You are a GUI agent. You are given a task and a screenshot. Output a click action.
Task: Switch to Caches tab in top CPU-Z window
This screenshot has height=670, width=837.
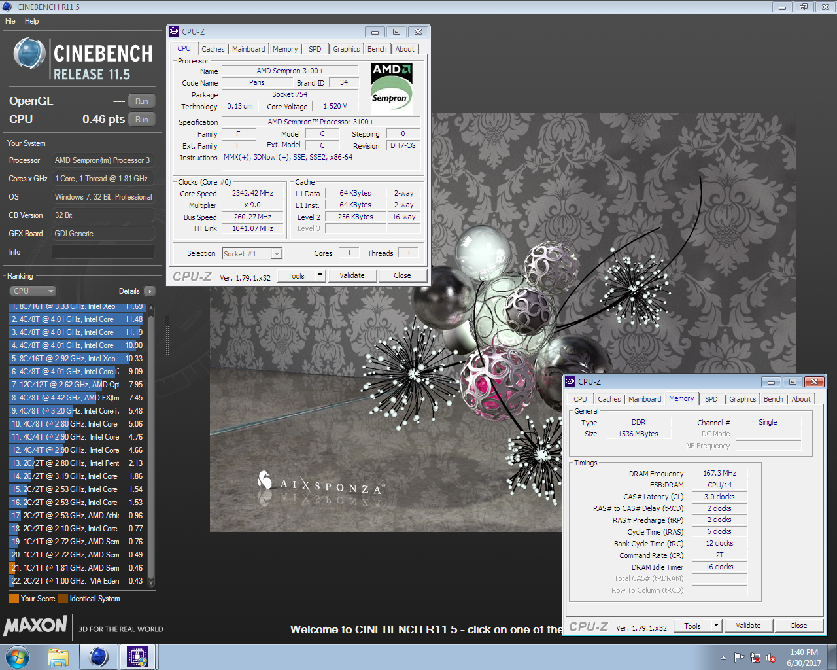click(213, 49)
